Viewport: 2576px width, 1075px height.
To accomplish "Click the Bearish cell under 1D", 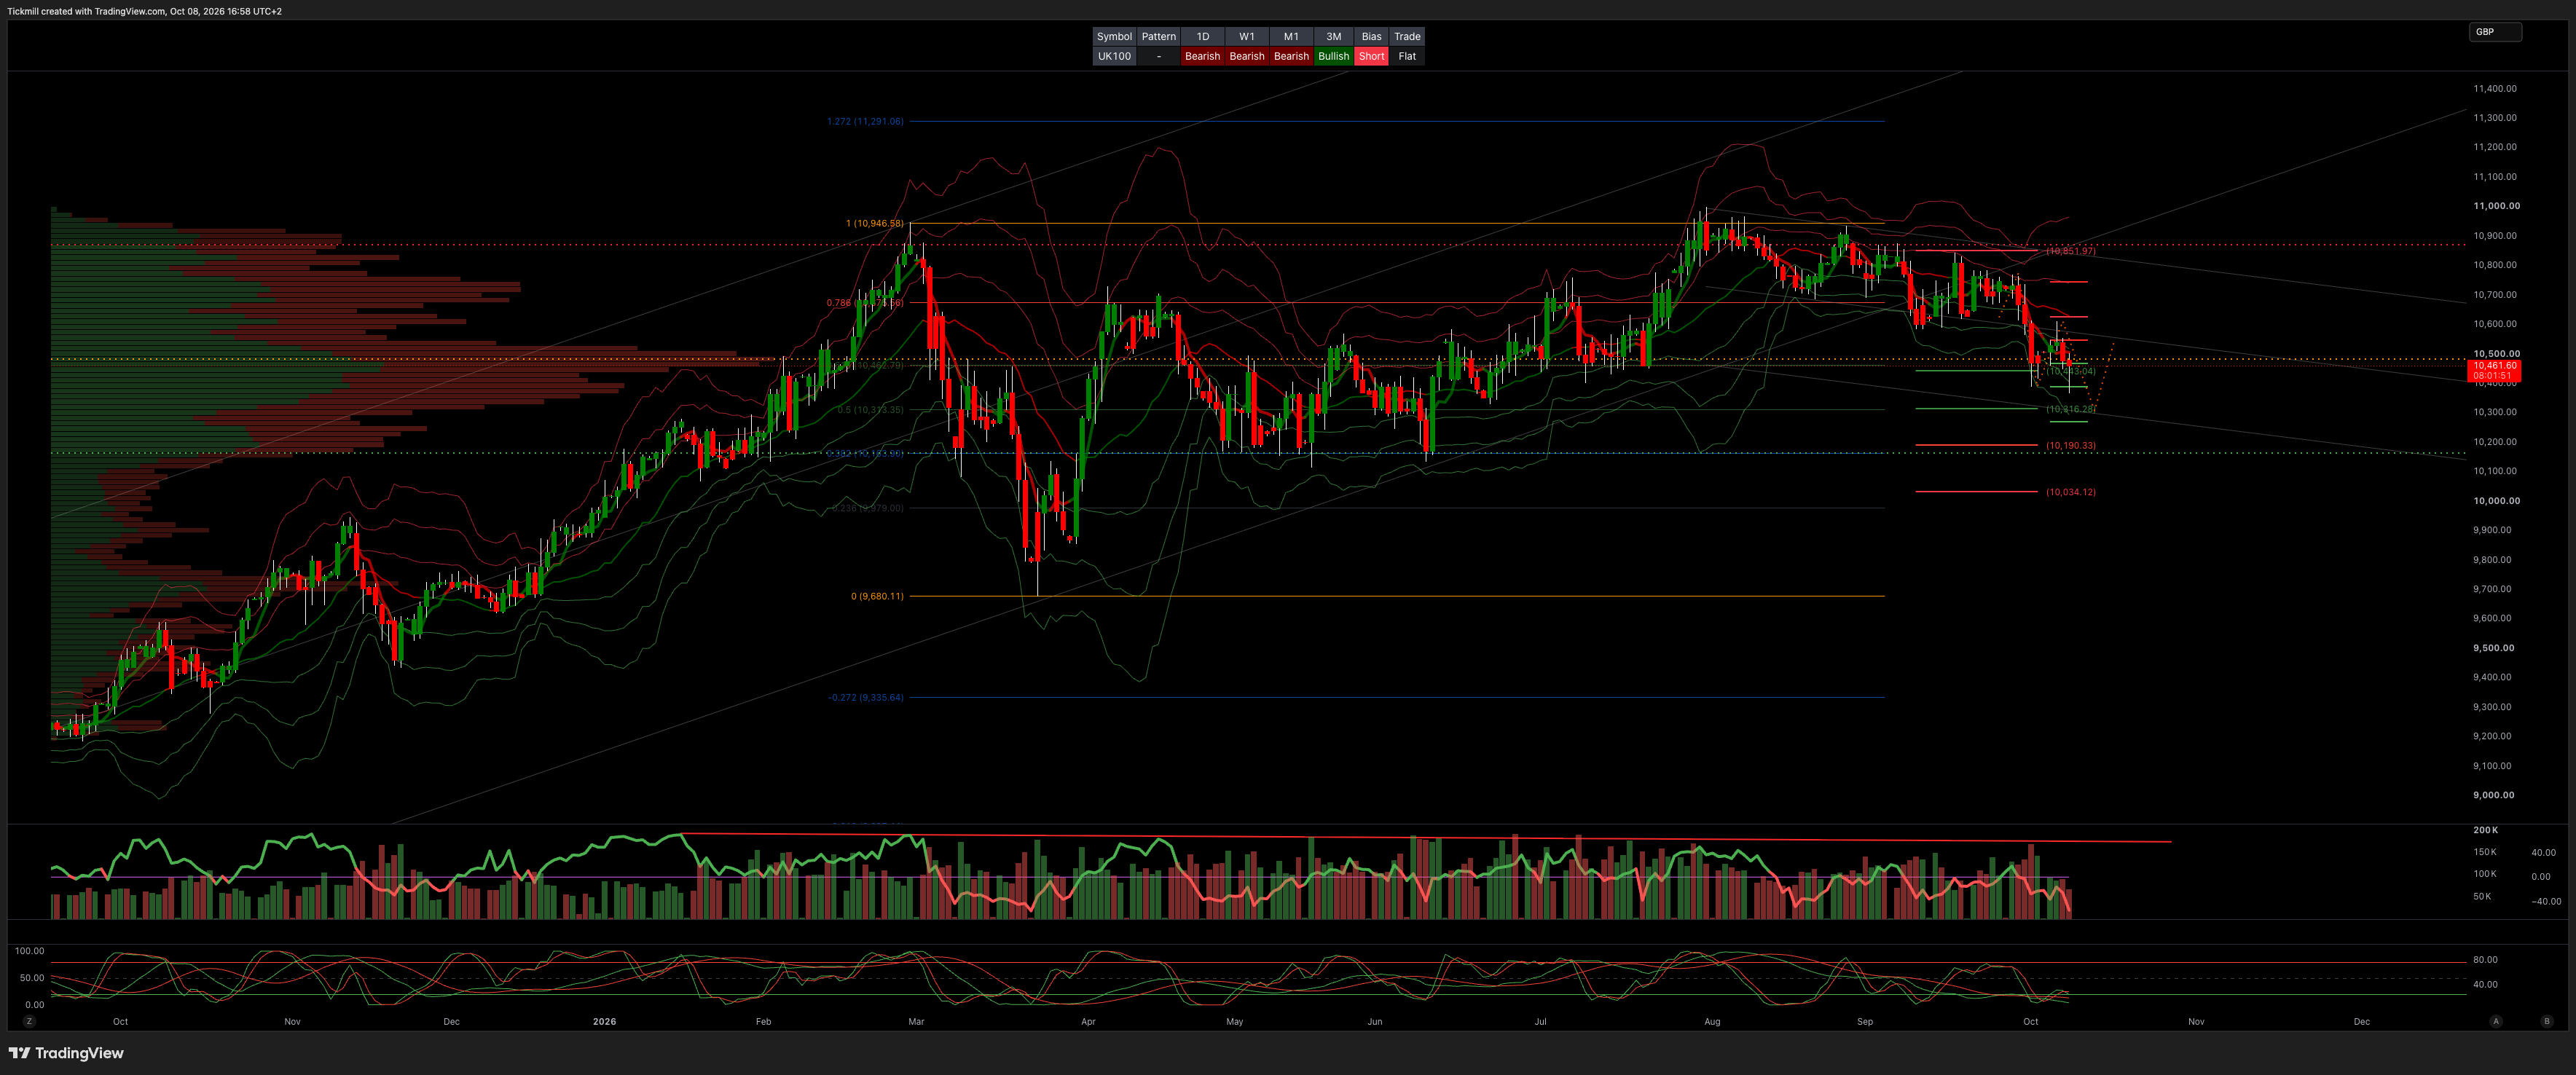I will (x=1202, y=56).
